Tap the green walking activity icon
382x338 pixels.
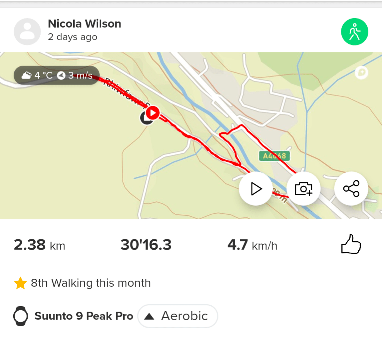354,31
